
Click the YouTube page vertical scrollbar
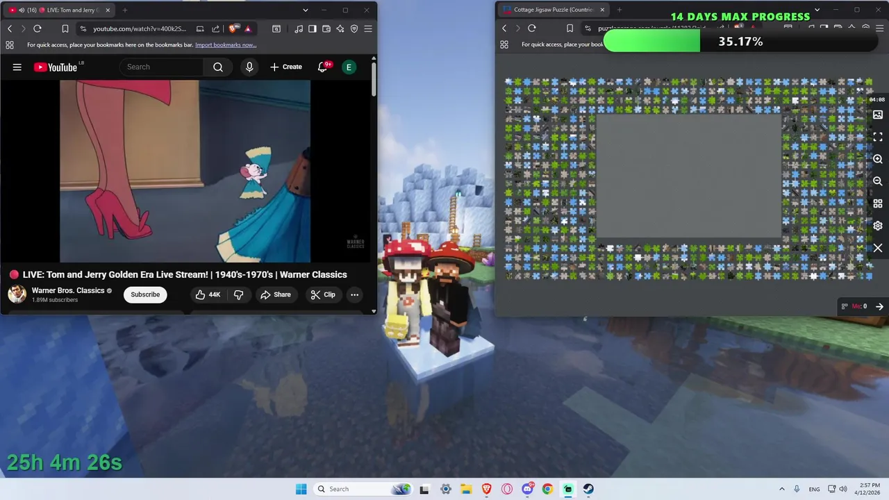click(374, 80)
